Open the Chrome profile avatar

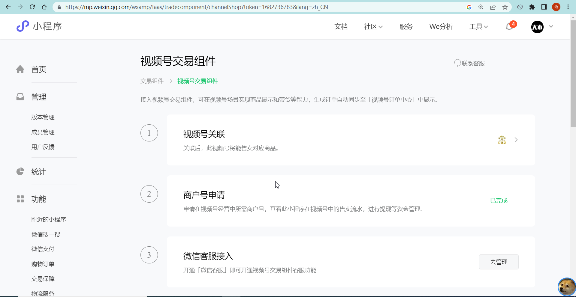click(x=556, y=7)
